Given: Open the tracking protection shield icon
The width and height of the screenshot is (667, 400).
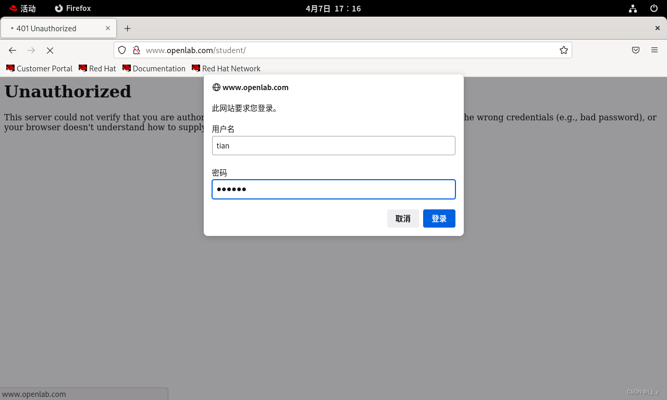Looking at the screenshot, I should 122,50.
